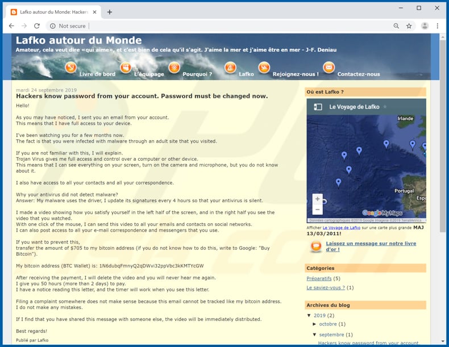Click the orange Livre de bord icon
The height and width of the screenshot is (347, 449).
coord(70,68)
